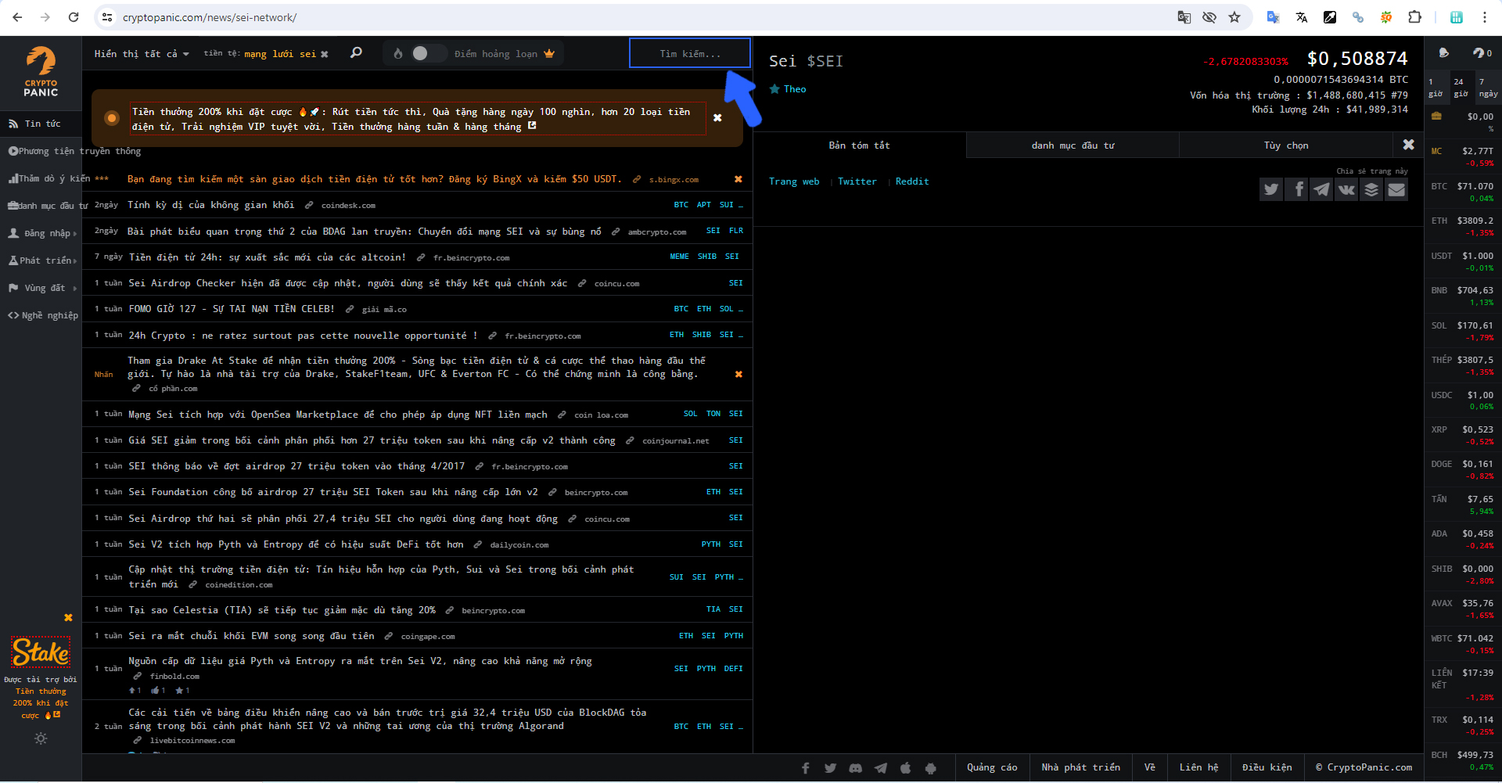1502x783 pixels.
Task: Bookmark this page with the browser star
Action: [1234, 17]
